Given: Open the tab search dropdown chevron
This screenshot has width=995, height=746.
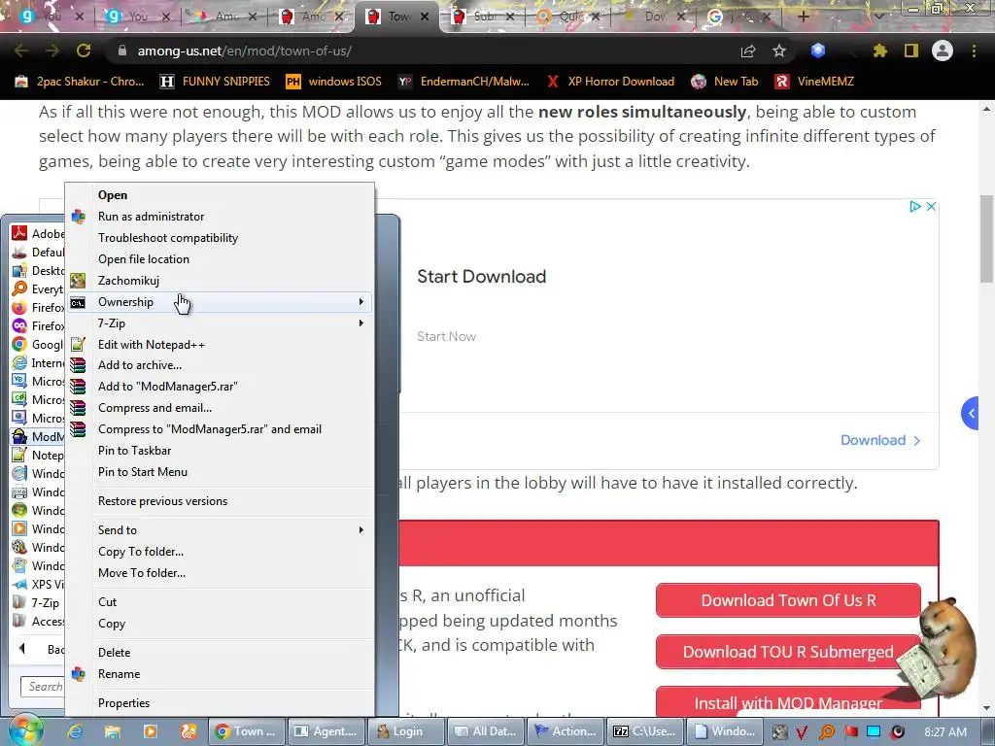Looking at the screenshot, I should (x=878, y=17).
